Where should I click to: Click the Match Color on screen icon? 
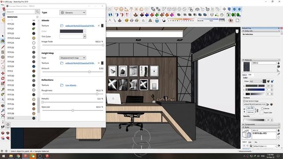tap(272, 81)
